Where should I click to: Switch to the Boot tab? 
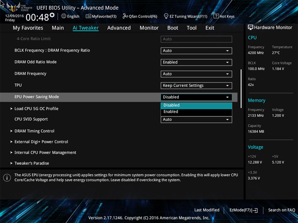[173, 28]
